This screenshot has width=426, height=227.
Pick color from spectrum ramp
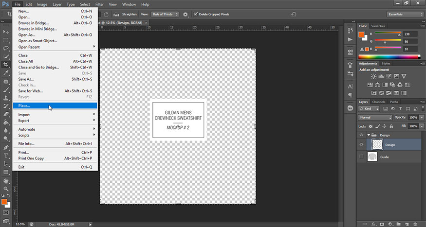(389, 57)
